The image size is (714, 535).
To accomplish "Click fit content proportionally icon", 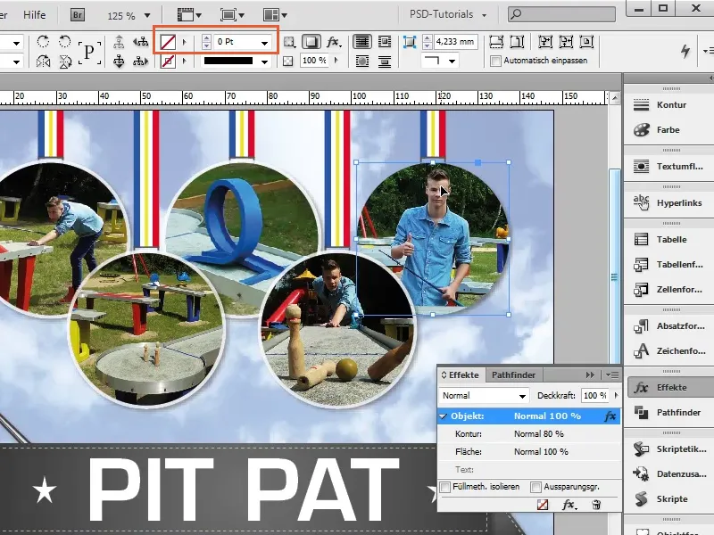I will (518, 42).
